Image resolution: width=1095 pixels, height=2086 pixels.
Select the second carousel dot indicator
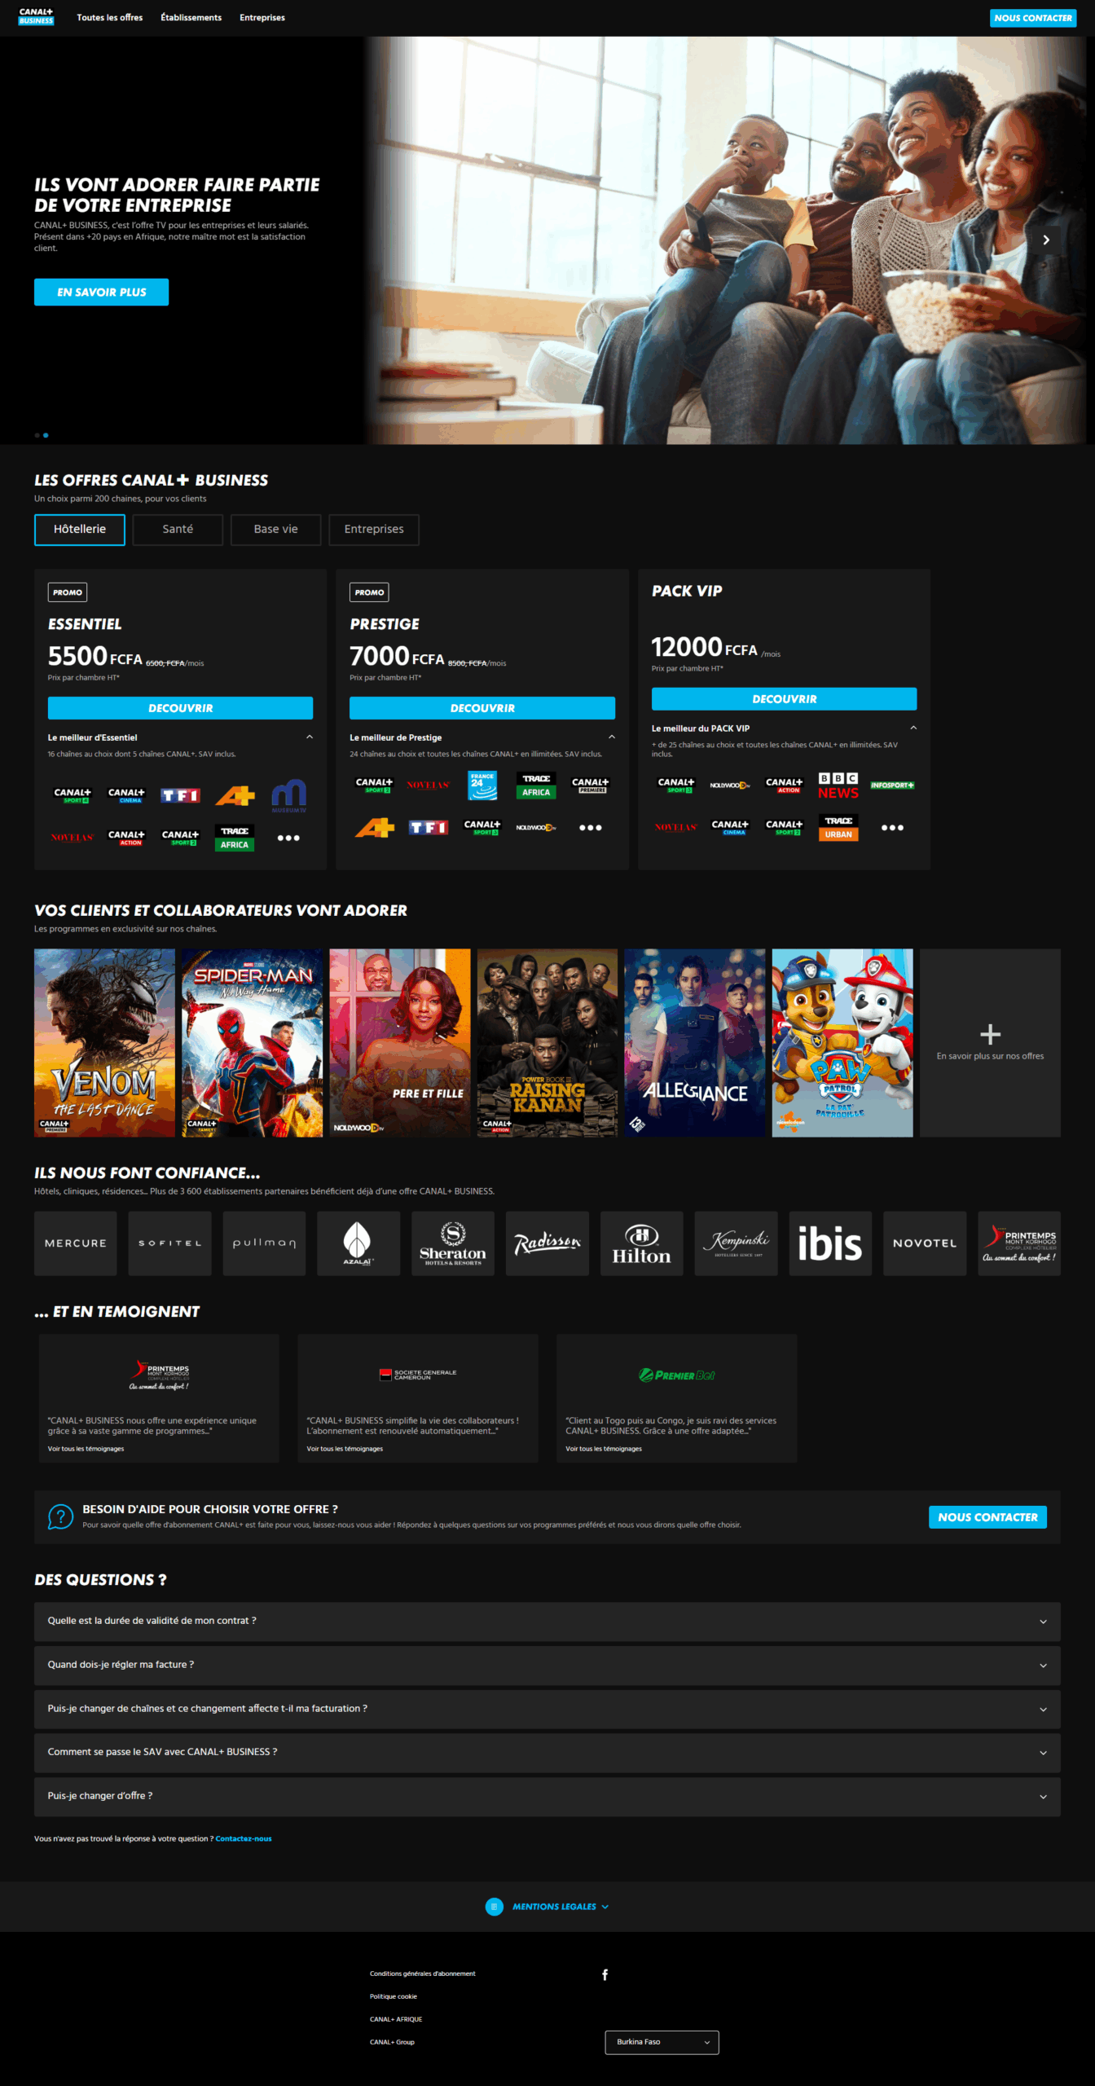46,435
